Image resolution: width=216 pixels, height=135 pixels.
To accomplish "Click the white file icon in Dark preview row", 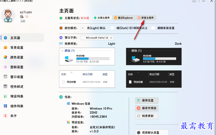I will [x=130, y=82].
